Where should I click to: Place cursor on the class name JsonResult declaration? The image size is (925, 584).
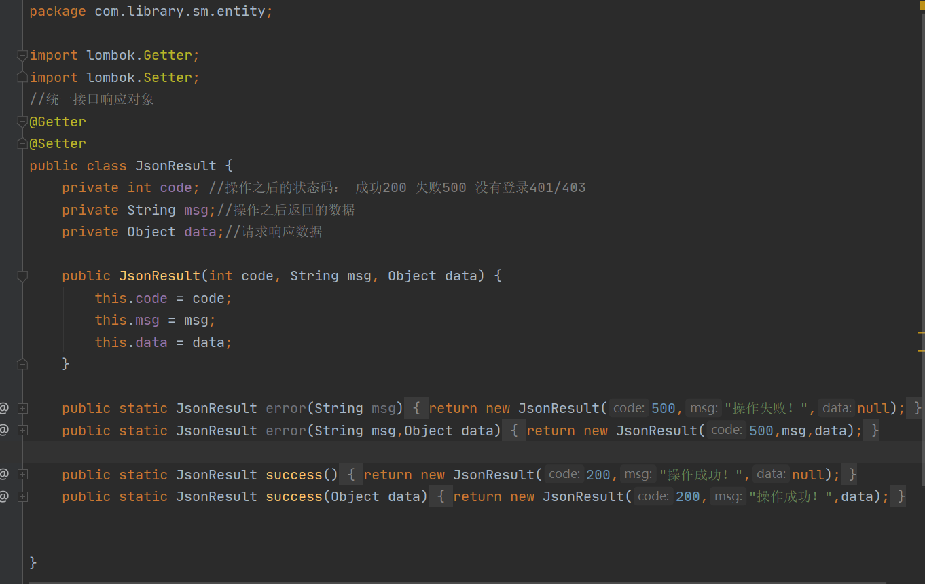click(x=175, y=166)
